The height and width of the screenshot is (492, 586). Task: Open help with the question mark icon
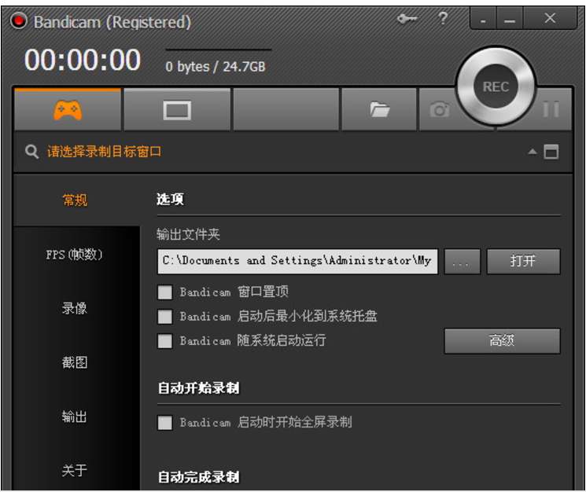(x=443, y=18)
